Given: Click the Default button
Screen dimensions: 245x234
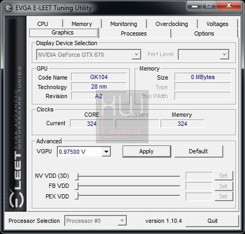Looking at the screenshot, I should click(x=199, y=151).
